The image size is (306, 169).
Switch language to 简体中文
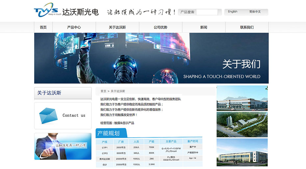pyautogui.click(x=255, y=12)
